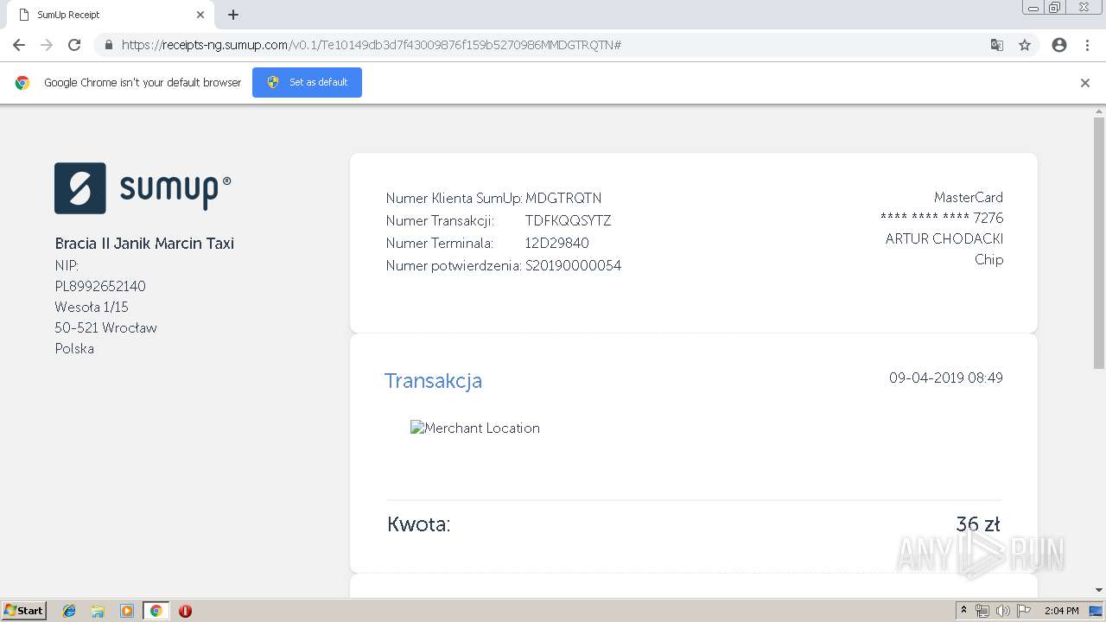Open Chrome three-dot menu
Screen dimensions: 1106x622
[1087, 45]
